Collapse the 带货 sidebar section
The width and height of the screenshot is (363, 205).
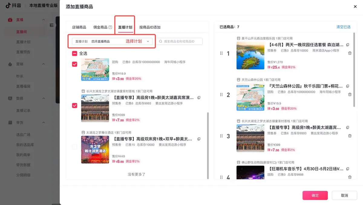pos(43,123)
